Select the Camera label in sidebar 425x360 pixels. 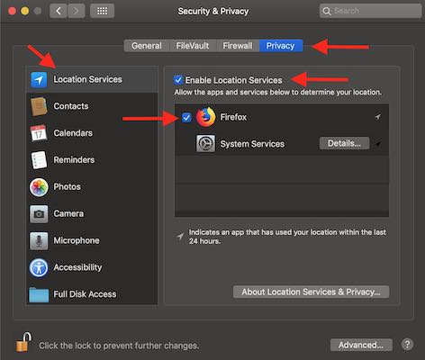pyautogui.click(x=68, y=213)
